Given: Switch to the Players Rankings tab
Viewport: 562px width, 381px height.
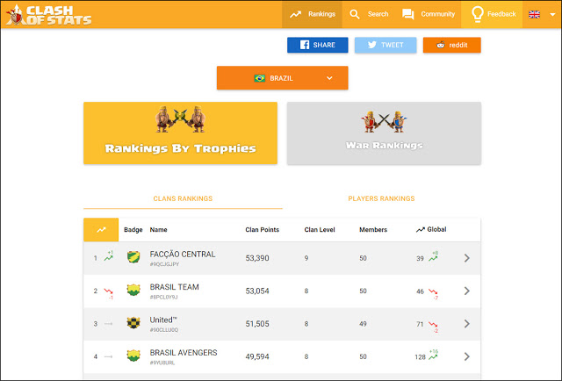Looking at the screenshot, I should pyautogui.click(x=381, y=198).
